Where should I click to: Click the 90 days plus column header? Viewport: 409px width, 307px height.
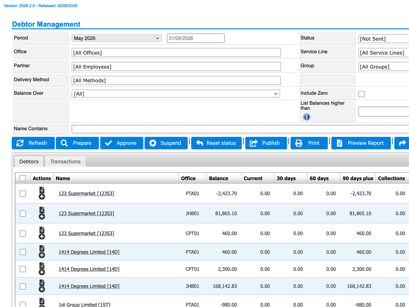click(358, 178)
